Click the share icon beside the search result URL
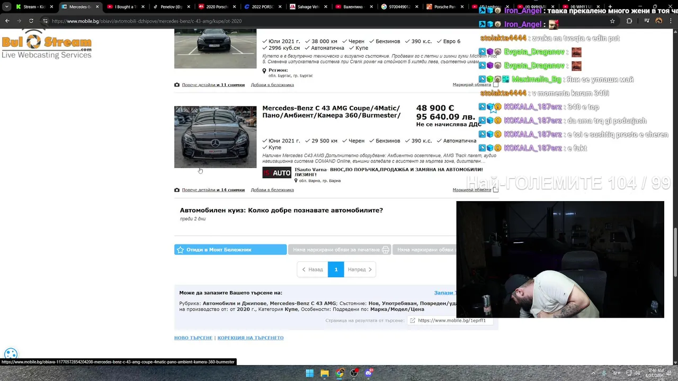The height and width of the screenshot is (381, 678). point(413,320)
